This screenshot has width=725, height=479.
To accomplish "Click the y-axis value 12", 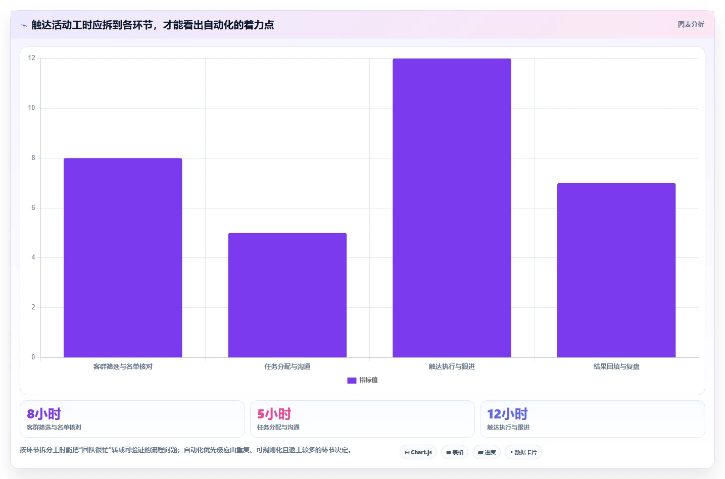I will (x=32, y=58).
